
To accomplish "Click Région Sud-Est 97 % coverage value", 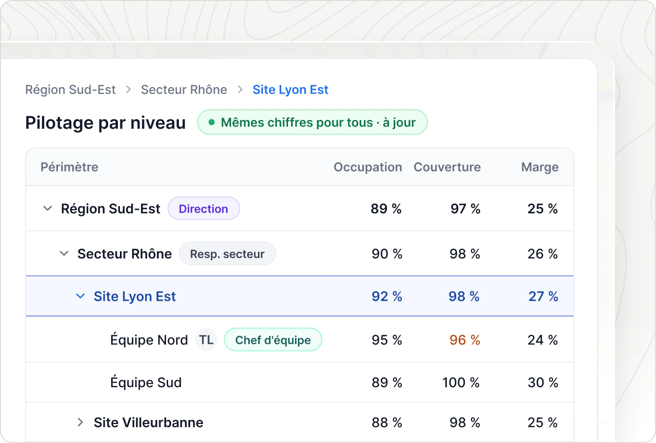I will (x=465, y=209).
